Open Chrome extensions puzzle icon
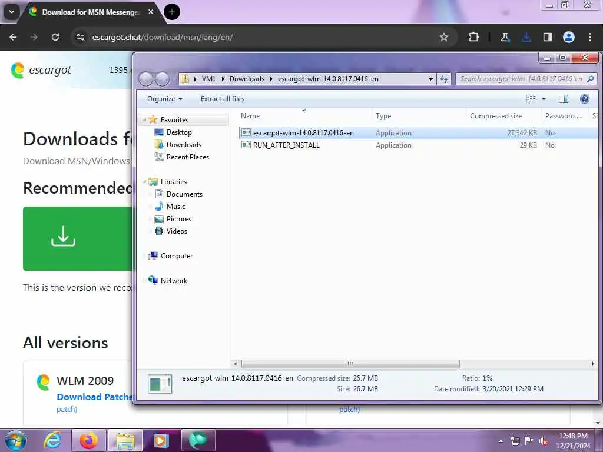 tap(474, 37)
